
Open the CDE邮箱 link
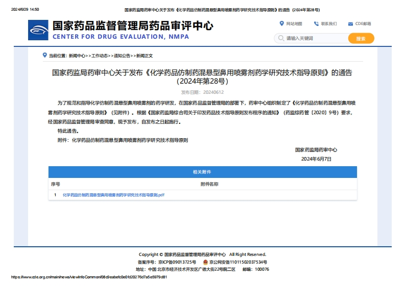363,24
